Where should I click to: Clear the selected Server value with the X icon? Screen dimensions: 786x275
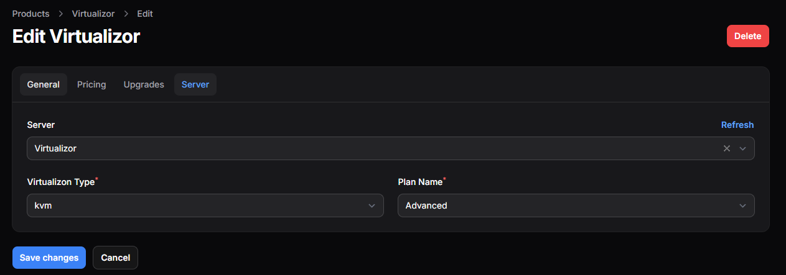click(726, 148)
